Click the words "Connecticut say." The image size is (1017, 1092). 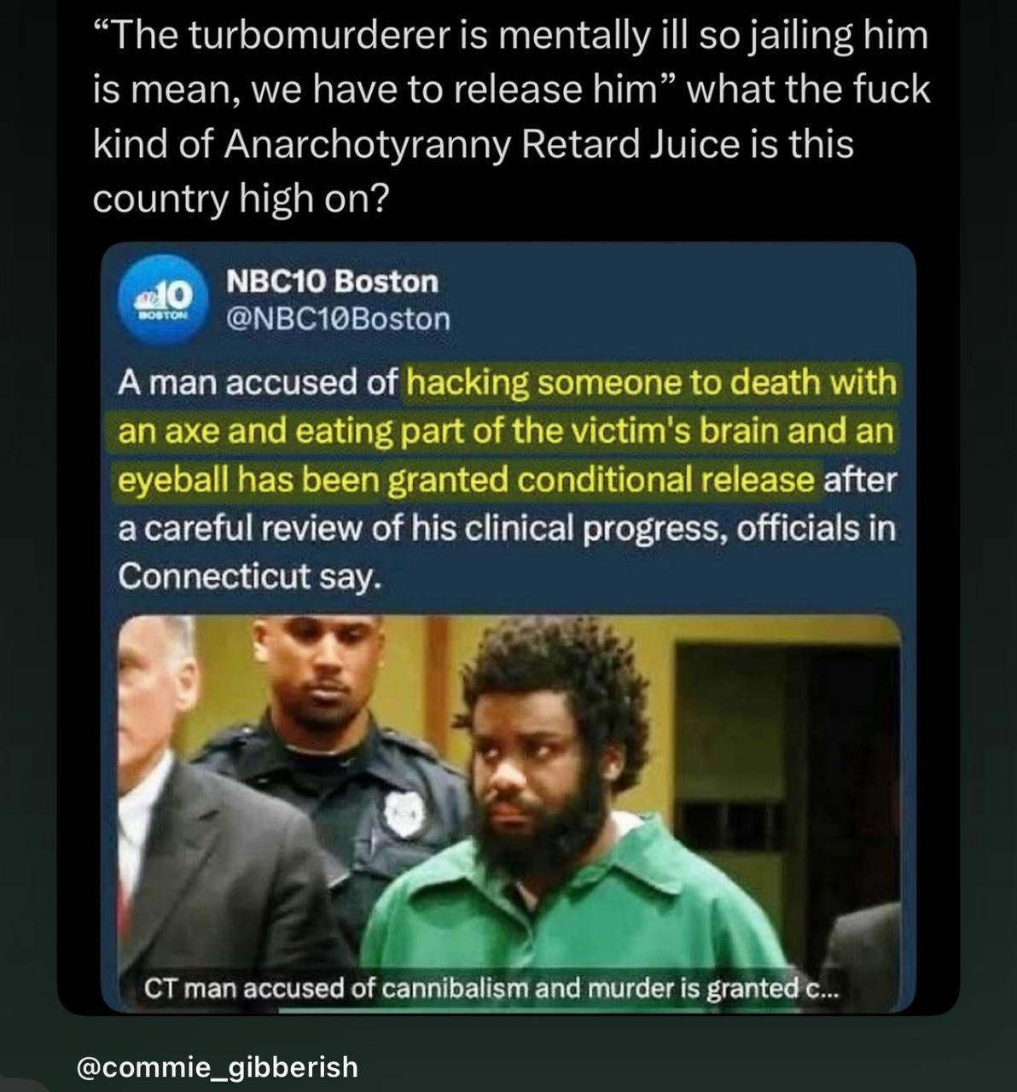[247, 578]
